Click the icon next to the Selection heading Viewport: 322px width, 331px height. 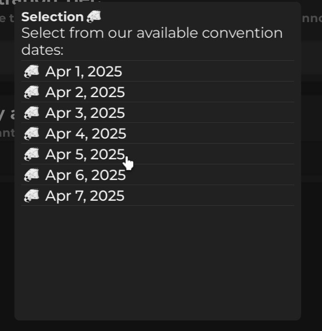coord(94,17)
